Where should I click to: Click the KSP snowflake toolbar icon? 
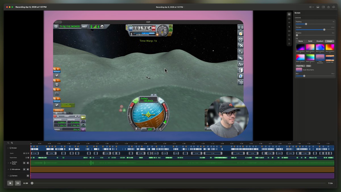tap(241, 82)
